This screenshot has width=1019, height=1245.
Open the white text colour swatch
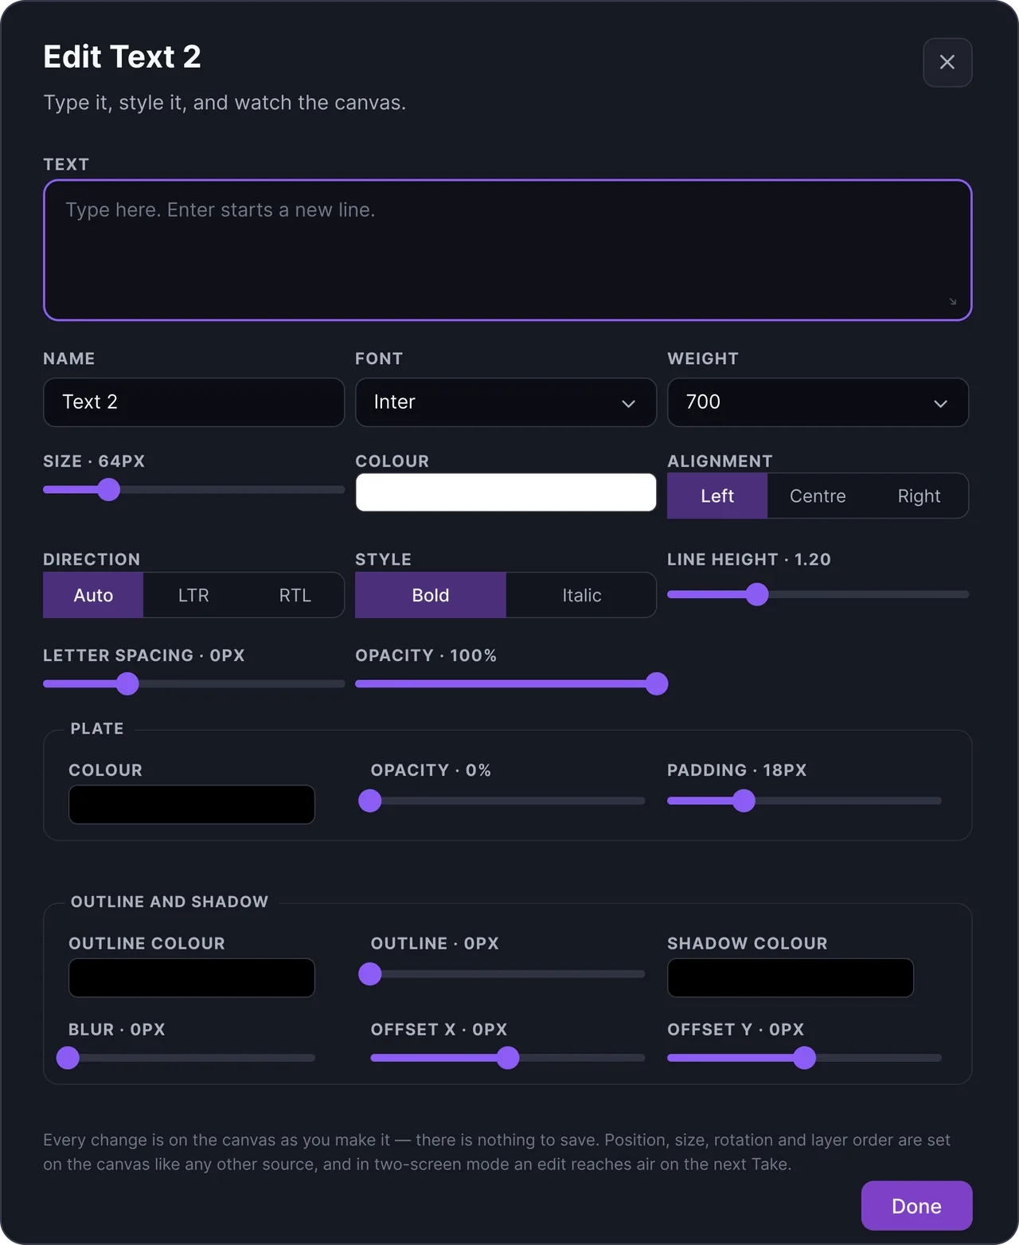tap(506, 492)
